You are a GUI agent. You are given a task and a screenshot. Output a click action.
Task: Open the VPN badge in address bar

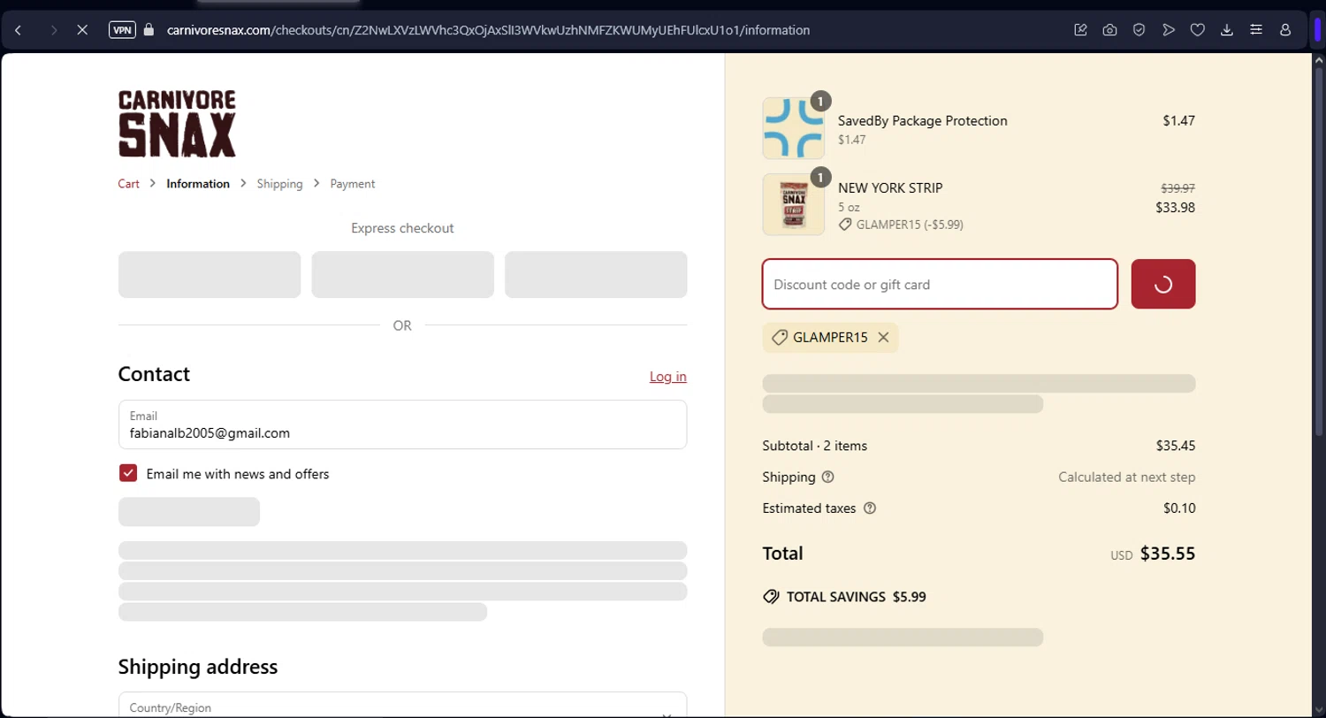[122, 30]
